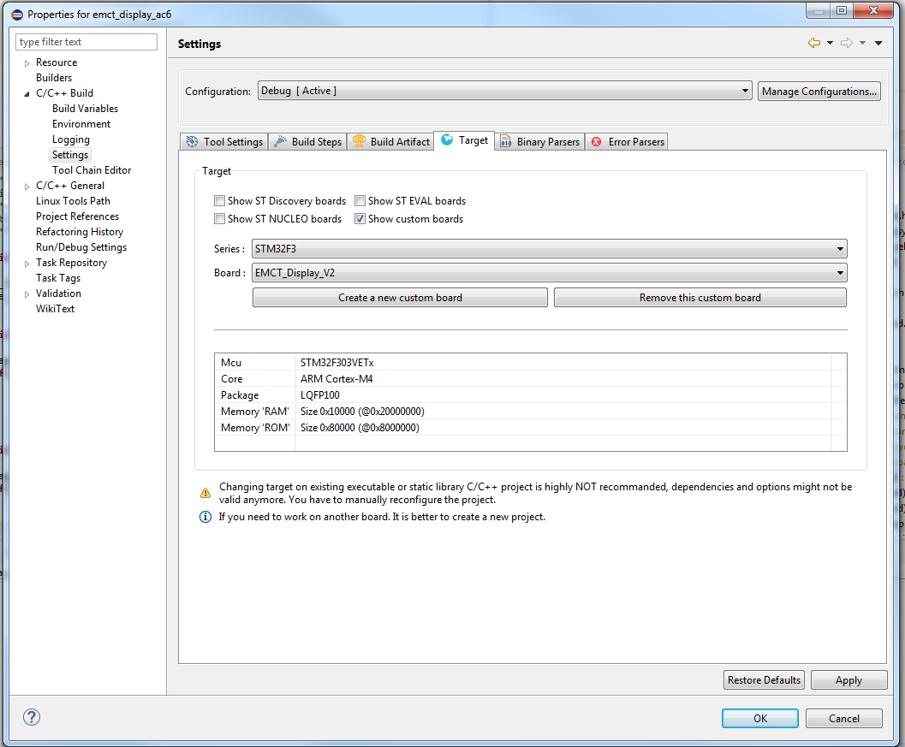The height and width of the screenshot is (747, 905).
Task: Uncheck Show custom boards checkbox
Action: pos(360,219)
